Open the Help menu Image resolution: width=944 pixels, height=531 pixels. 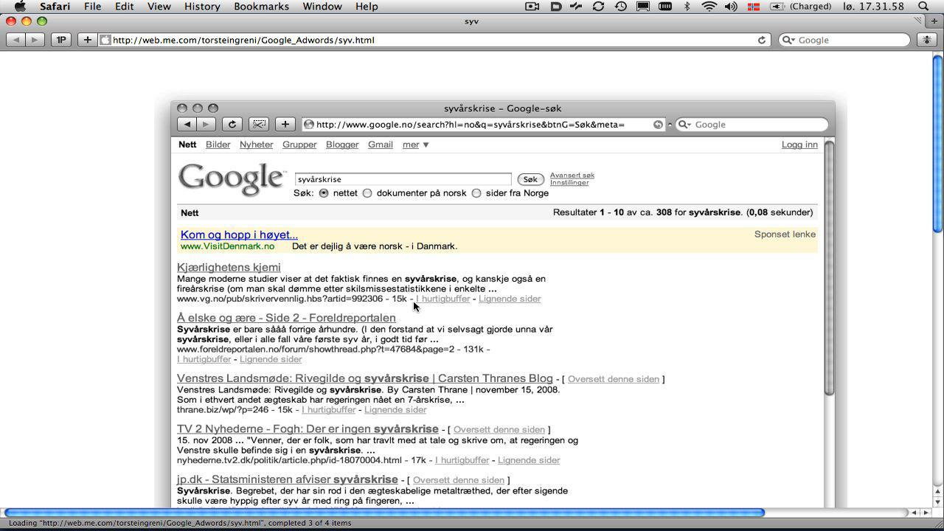367,7
